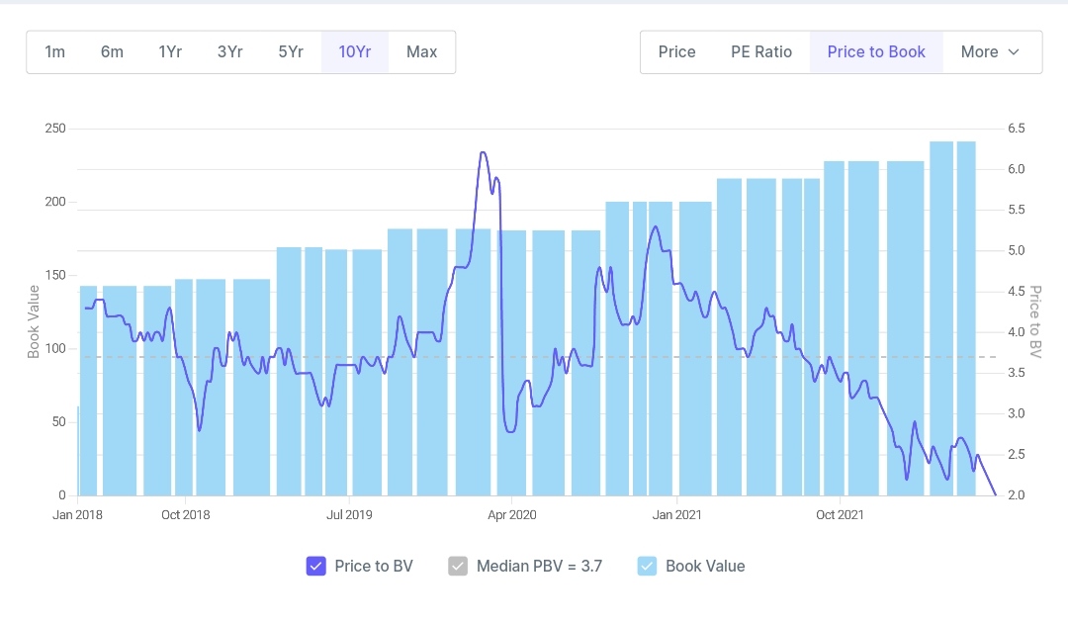Viewport: 1068px width, 623px height.
Task: Click the Price to BV legend label
Action: pyautogui.click(x=374, y=567)
